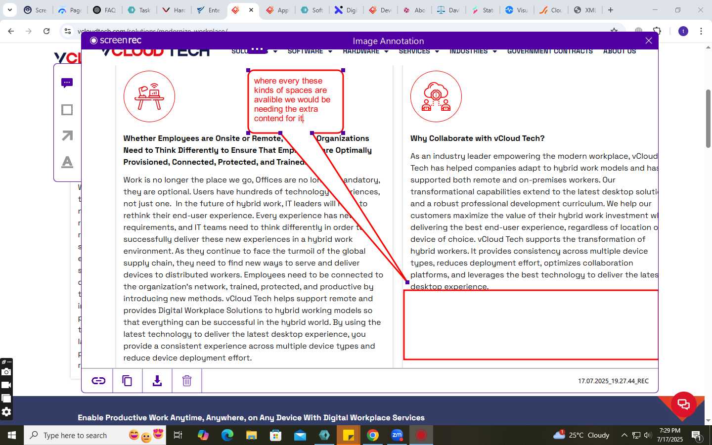Open a new browser tab
Image resolution: width=712 pixels, height=445 pixels.
point(611,10)
